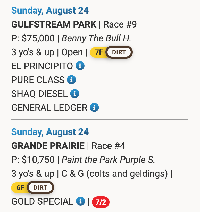
Task: Show info for SHAQ DIESEL
Action: pos(74,94)
